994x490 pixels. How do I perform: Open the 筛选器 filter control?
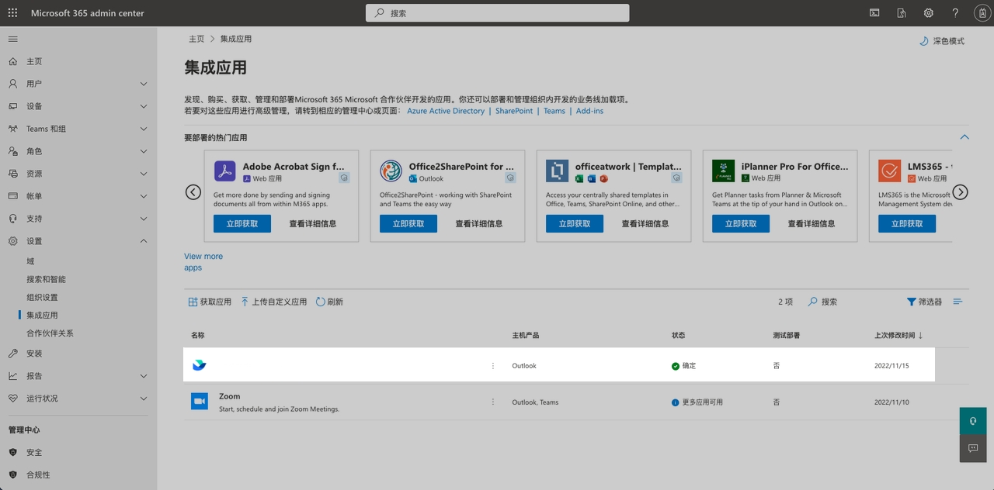[x=924, y=302]
